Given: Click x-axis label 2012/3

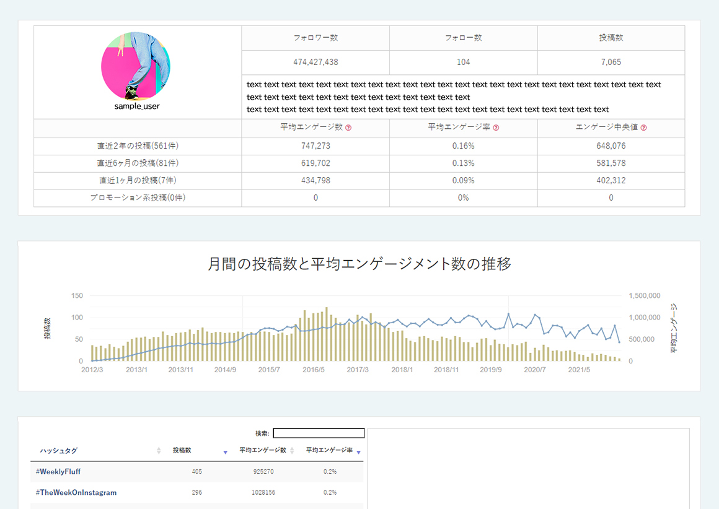Looking at the screenshot, I should [x=92, y=370].
